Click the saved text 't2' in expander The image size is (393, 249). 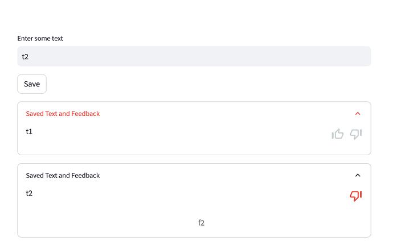[x=29, y=193]
